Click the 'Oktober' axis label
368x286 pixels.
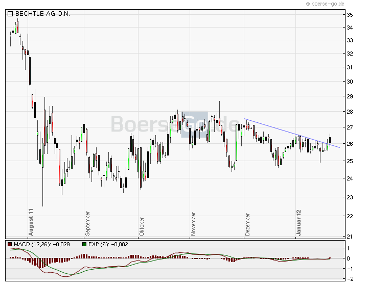tap(142, 226)
